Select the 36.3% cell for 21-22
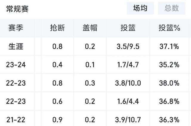The width and height of the screenshot is (191, 126). click(x=169, y=120)
